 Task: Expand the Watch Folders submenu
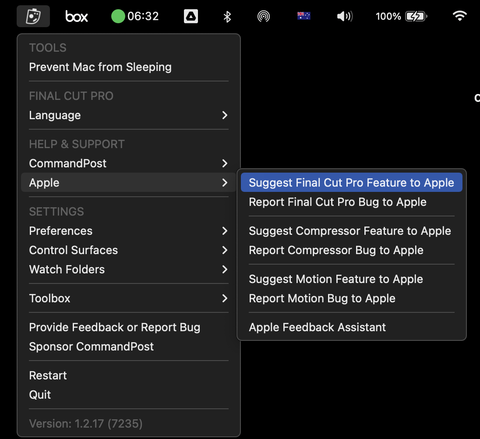point(129,269)
